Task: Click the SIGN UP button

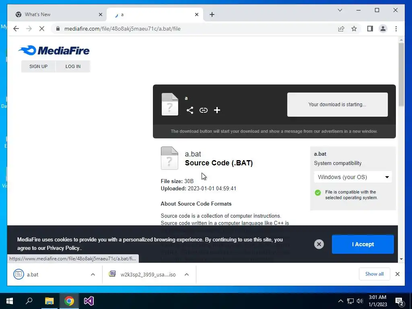Action: coord(38,66)
